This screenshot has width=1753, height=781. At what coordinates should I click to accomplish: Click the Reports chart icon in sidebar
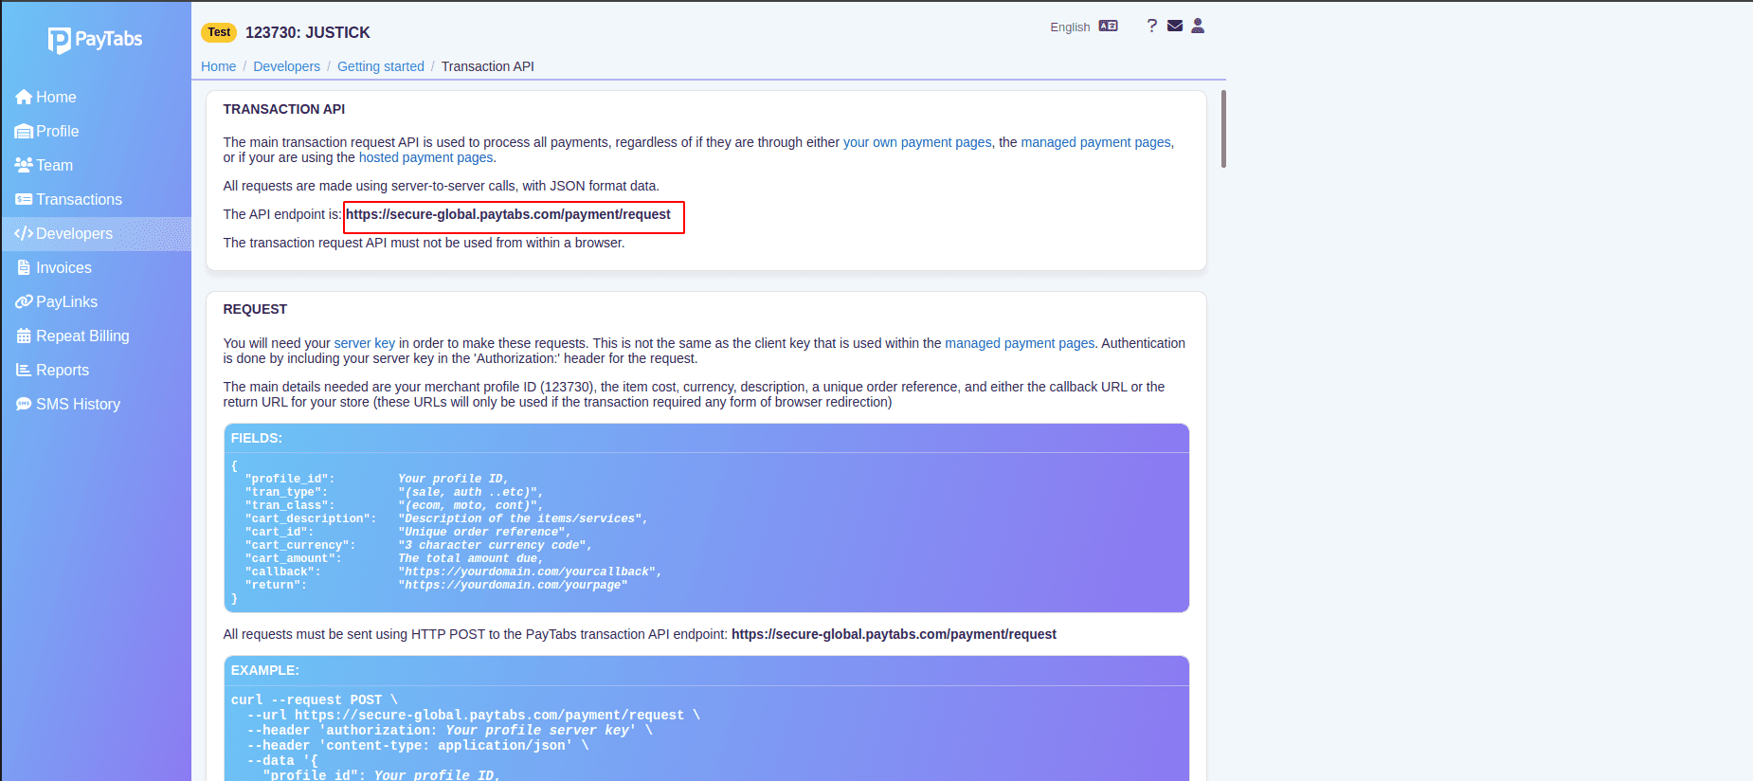click(24, 370)
